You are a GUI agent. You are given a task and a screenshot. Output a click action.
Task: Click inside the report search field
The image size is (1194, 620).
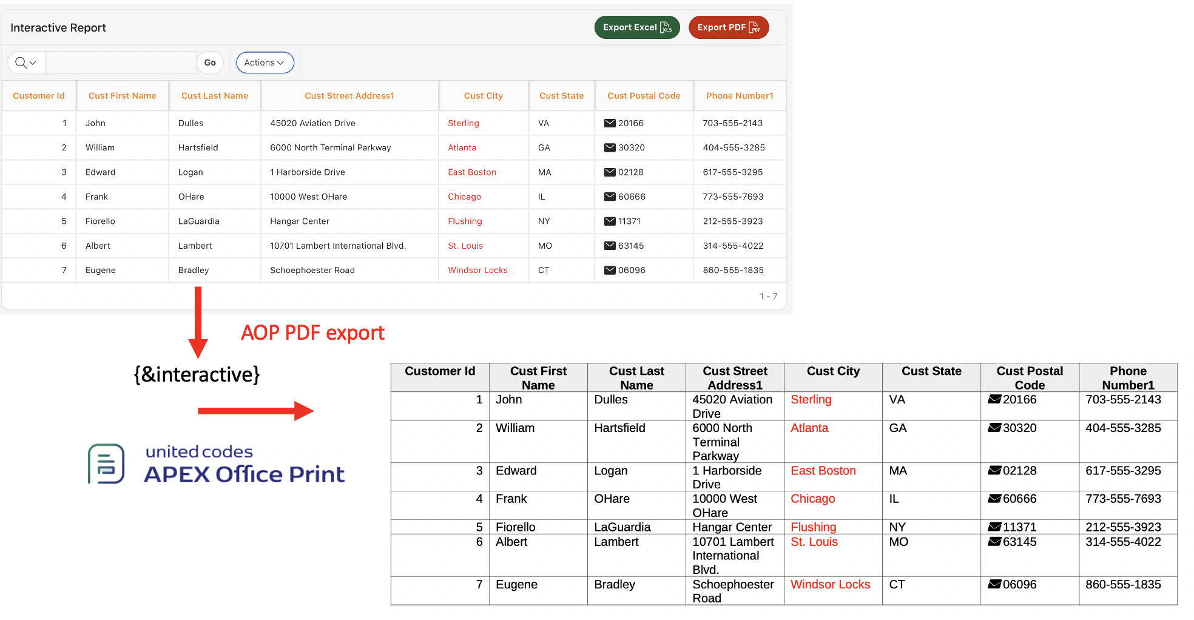120,62
